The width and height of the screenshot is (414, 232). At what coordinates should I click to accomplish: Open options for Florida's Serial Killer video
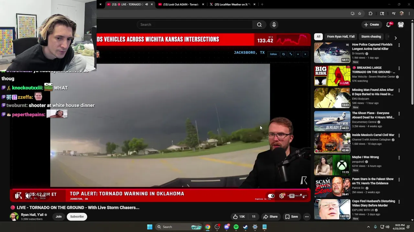(399, 45)
